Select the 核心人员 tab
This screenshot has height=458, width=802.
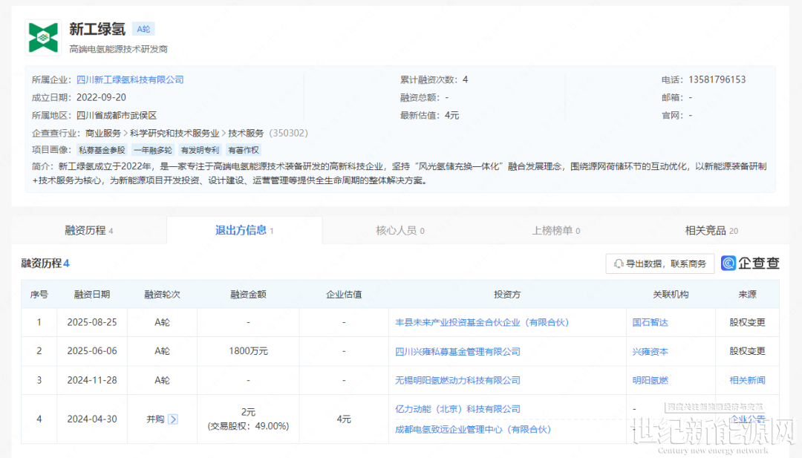click(x=400, y=231)
